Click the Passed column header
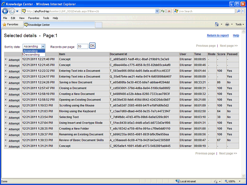The height and width of the screenshot is (185, 247). coord(232,54)
